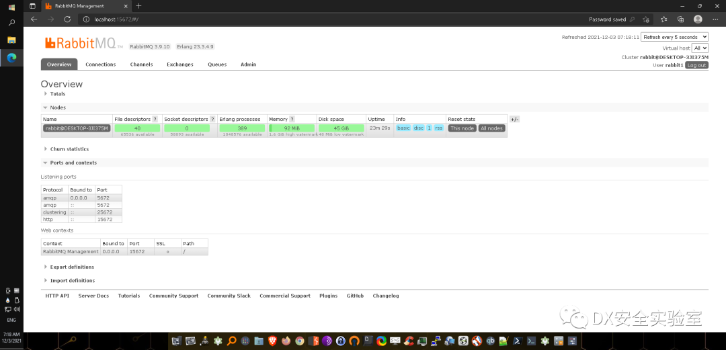Reset stats for This node
The height and width of the screenshot is (350, 726).
[x=462, y=128]
